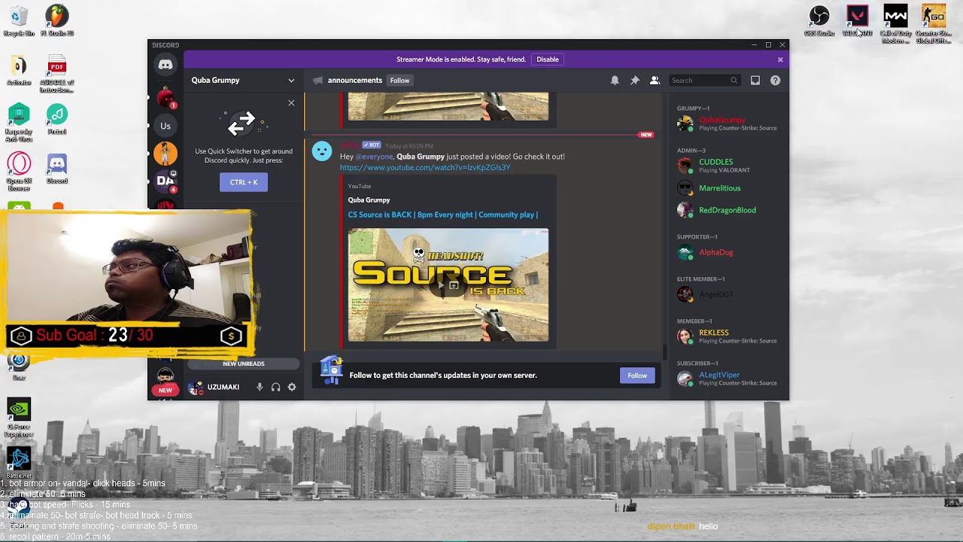The height and width of the screenshot is (542, 963).
Task: Open VALORANT desktop shortcut
Action: [858, 21]
